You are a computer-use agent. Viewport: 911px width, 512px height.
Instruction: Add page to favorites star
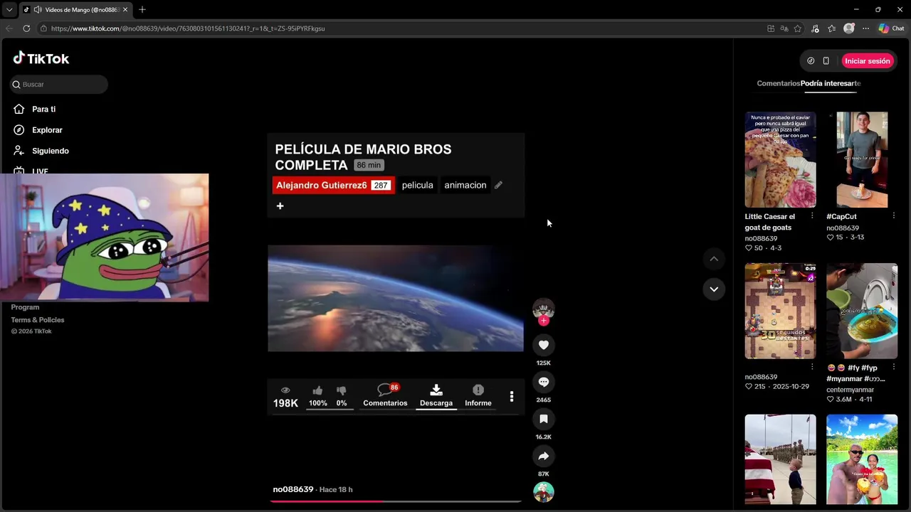point(798,28)
